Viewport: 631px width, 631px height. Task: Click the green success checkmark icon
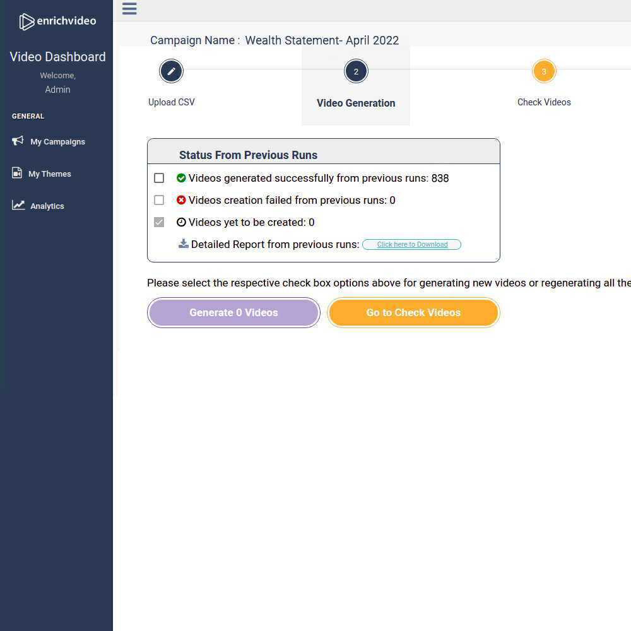tap(181, 178)
